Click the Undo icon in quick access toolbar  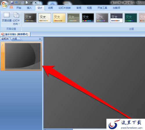click(16, 3)
